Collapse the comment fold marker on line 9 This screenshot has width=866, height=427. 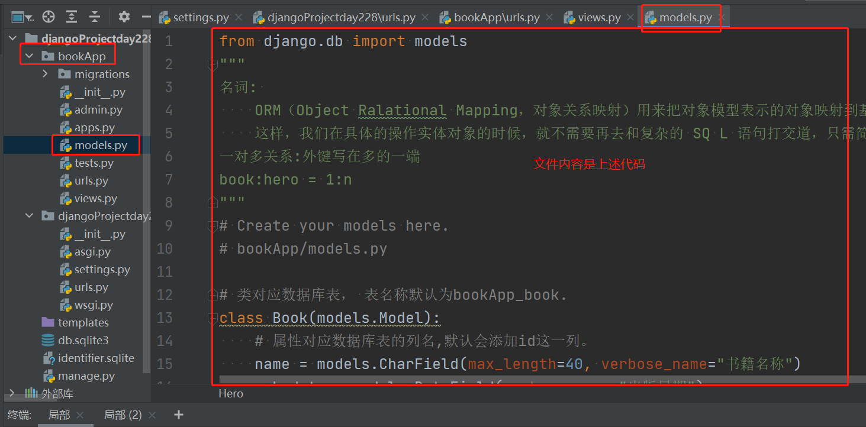pyautogui.click(x=212, y=226)
